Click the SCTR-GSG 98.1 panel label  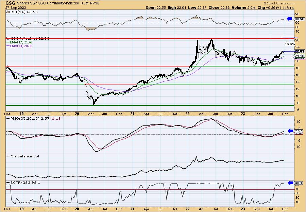tap(25, 183)
